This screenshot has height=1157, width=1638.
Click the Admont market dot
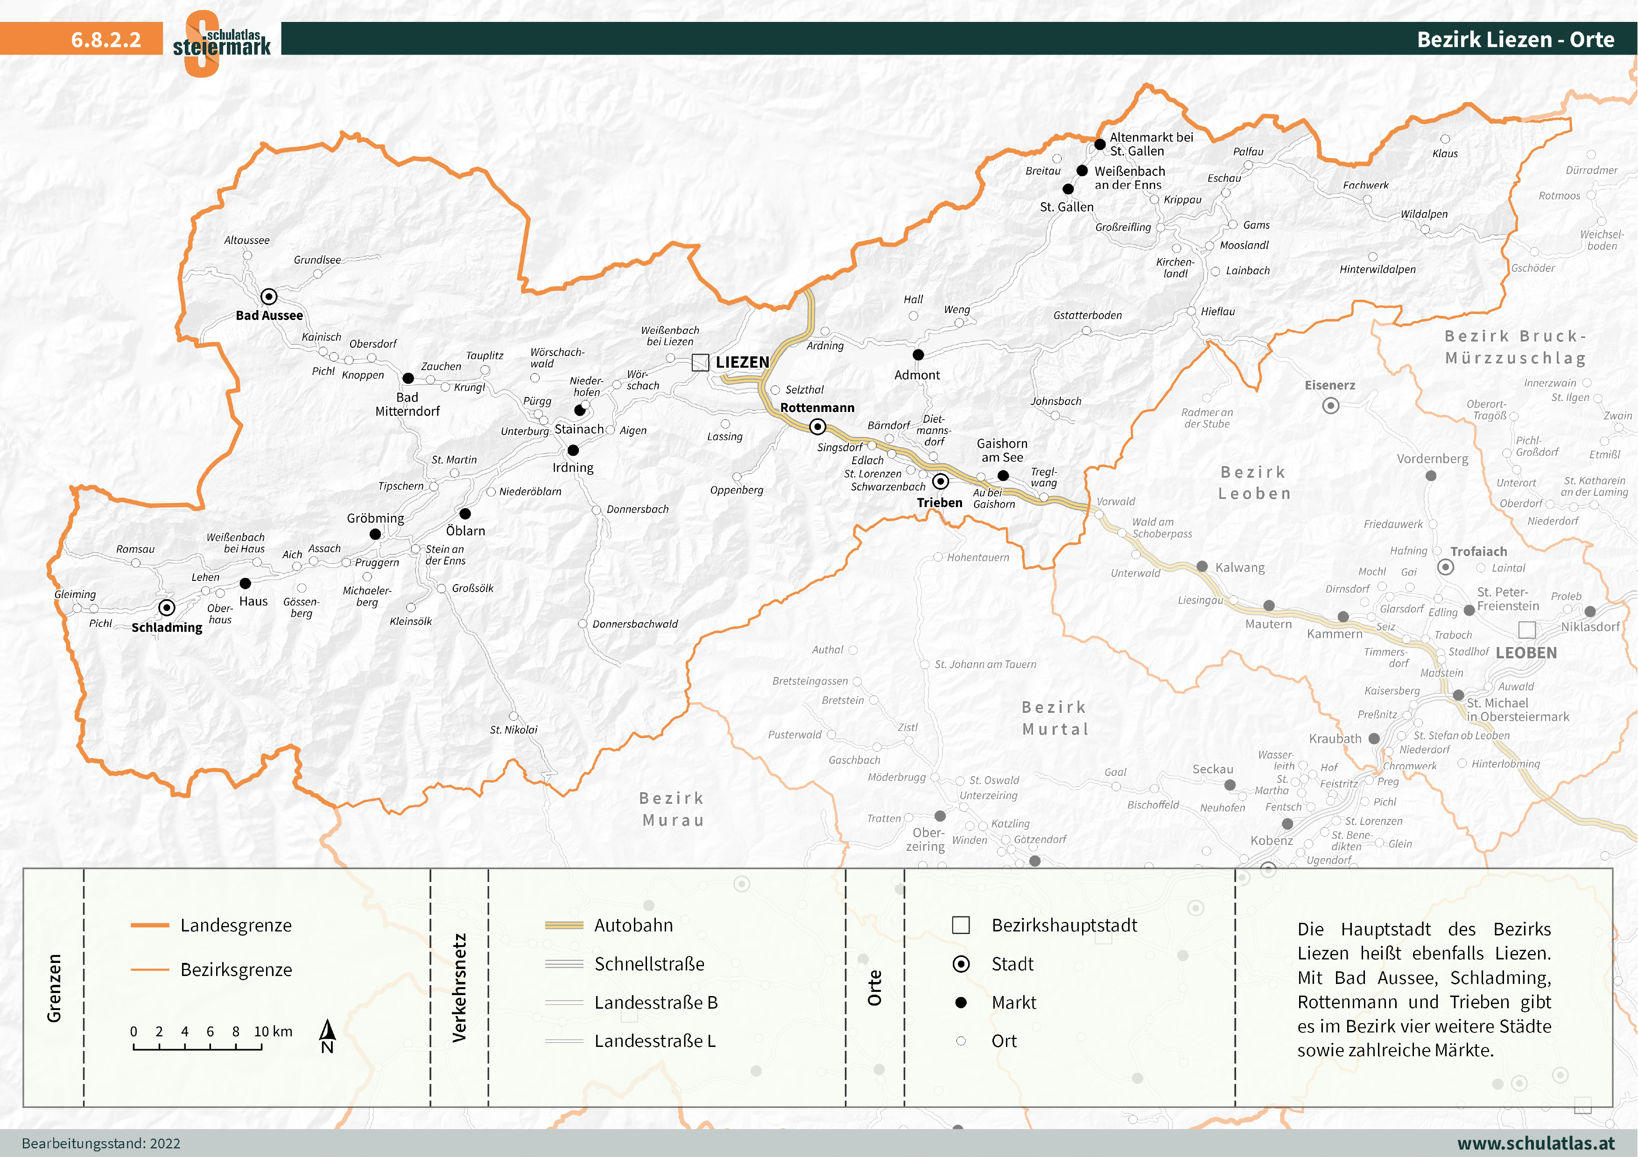pyautogui.click(x=918, y=354)
